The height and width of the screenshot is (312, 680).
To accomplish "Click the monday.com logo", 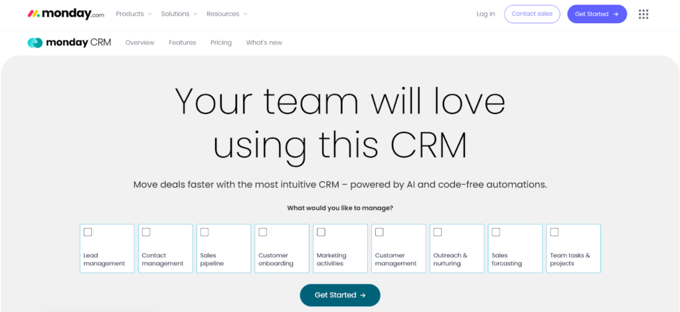I will coord(66,14).
